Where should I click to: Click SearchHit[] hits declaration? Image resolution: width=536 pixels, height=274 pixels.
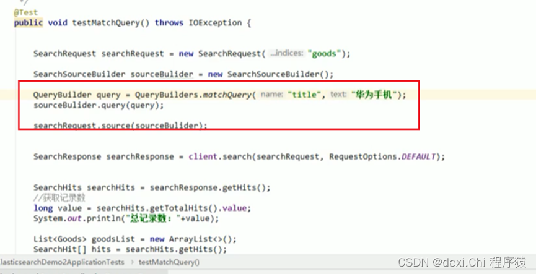[x=72, y=249]
